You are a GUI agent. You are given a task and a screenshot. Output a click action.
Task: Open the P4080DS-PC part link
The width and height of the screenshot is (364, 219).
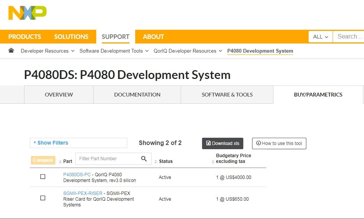[x=77, y=174]
